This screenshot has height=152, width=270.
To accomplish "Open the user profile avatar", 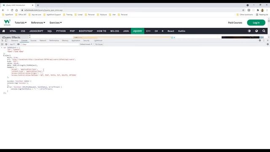I will click(262, 10).
